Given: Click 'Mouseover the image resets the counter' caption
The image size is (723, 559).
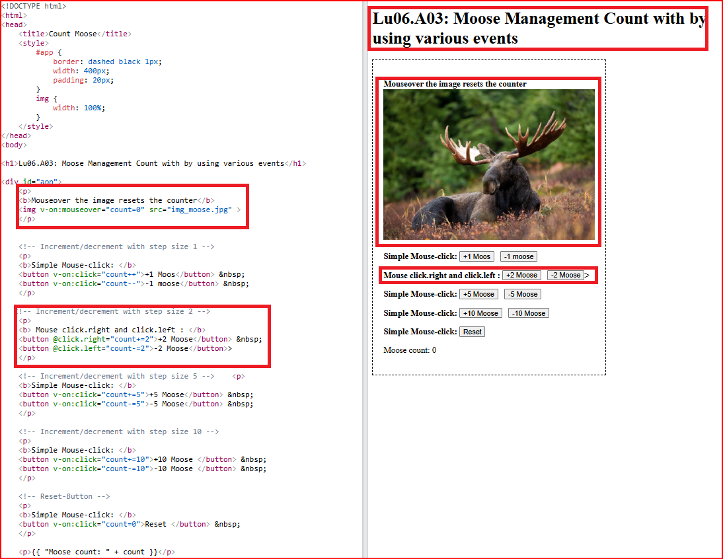Looking at the screenshot, I should tap(455, 84).
